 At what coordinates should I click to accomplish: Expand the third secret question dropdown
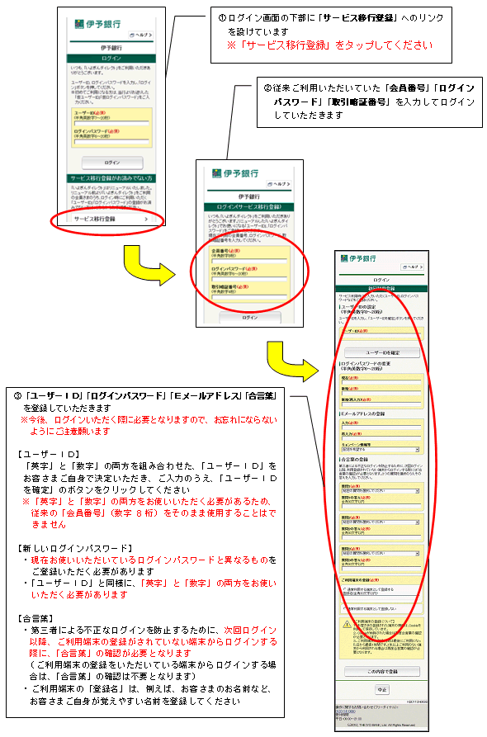pyautogui.click(x=381, y=553)
